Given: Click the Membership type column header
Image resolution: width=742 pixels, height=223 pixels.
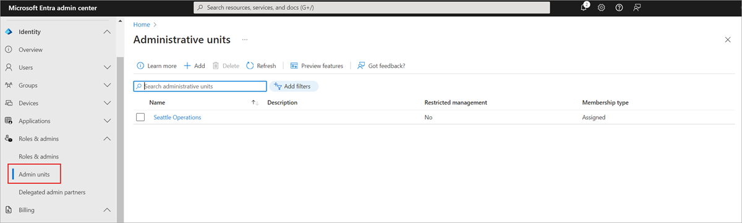Looking at the screenshot, I should tap(605, 103).
